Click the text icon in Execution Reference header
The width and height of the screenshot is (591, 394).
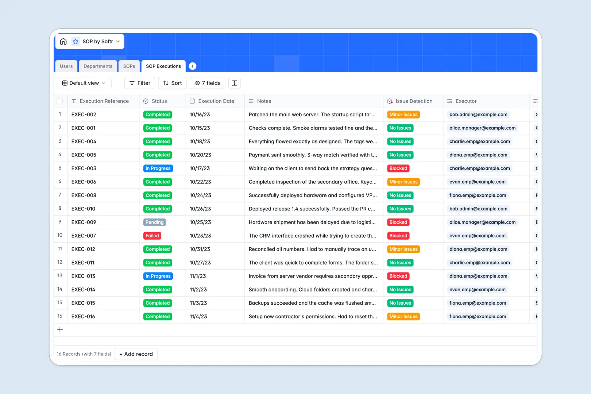pyautogui.click(x=73, y=101)
